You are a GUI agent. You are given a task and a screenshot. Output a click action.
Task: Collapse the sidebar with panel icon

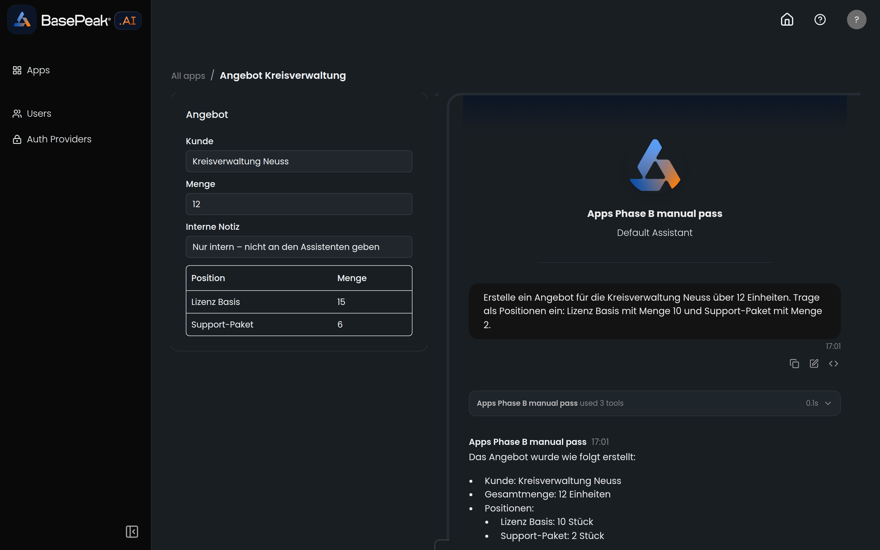click(132, 531)
